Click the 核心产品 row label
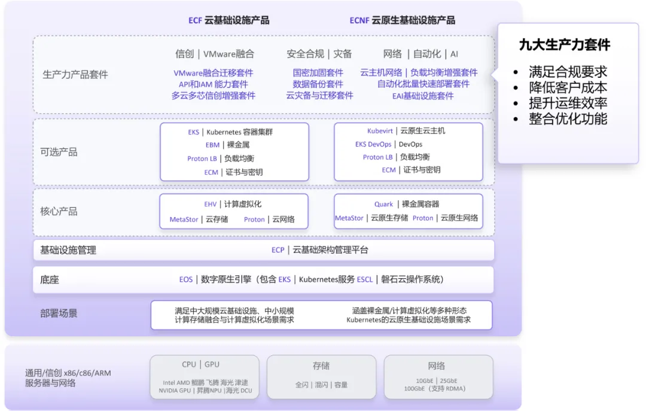The height and width of the screenshot is (411, 646). (59, 211)
